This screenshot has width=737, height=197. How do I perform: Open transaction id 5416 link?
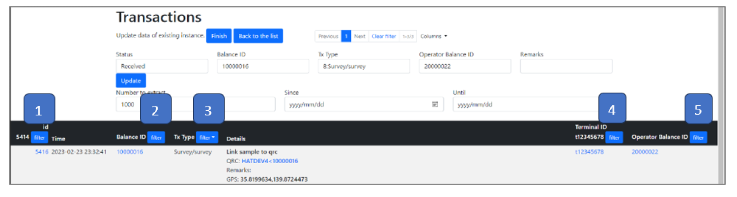42,152
